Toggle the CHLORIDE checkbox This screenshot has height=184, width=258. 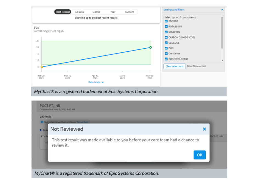(x=166, y=32)
